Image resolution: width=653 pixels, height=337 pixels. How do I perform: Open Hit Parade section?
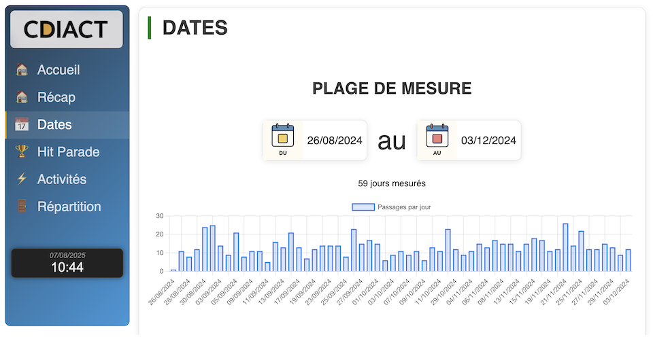(x=68, y=152)
